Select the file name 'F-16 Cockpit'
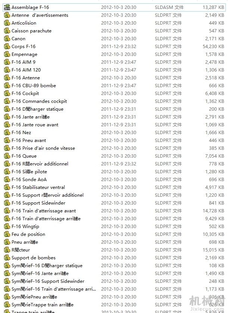 [x=25, y=94]
